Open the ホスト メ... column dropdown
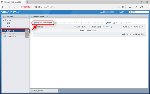 pyautogui.click(x=143, y=27)
